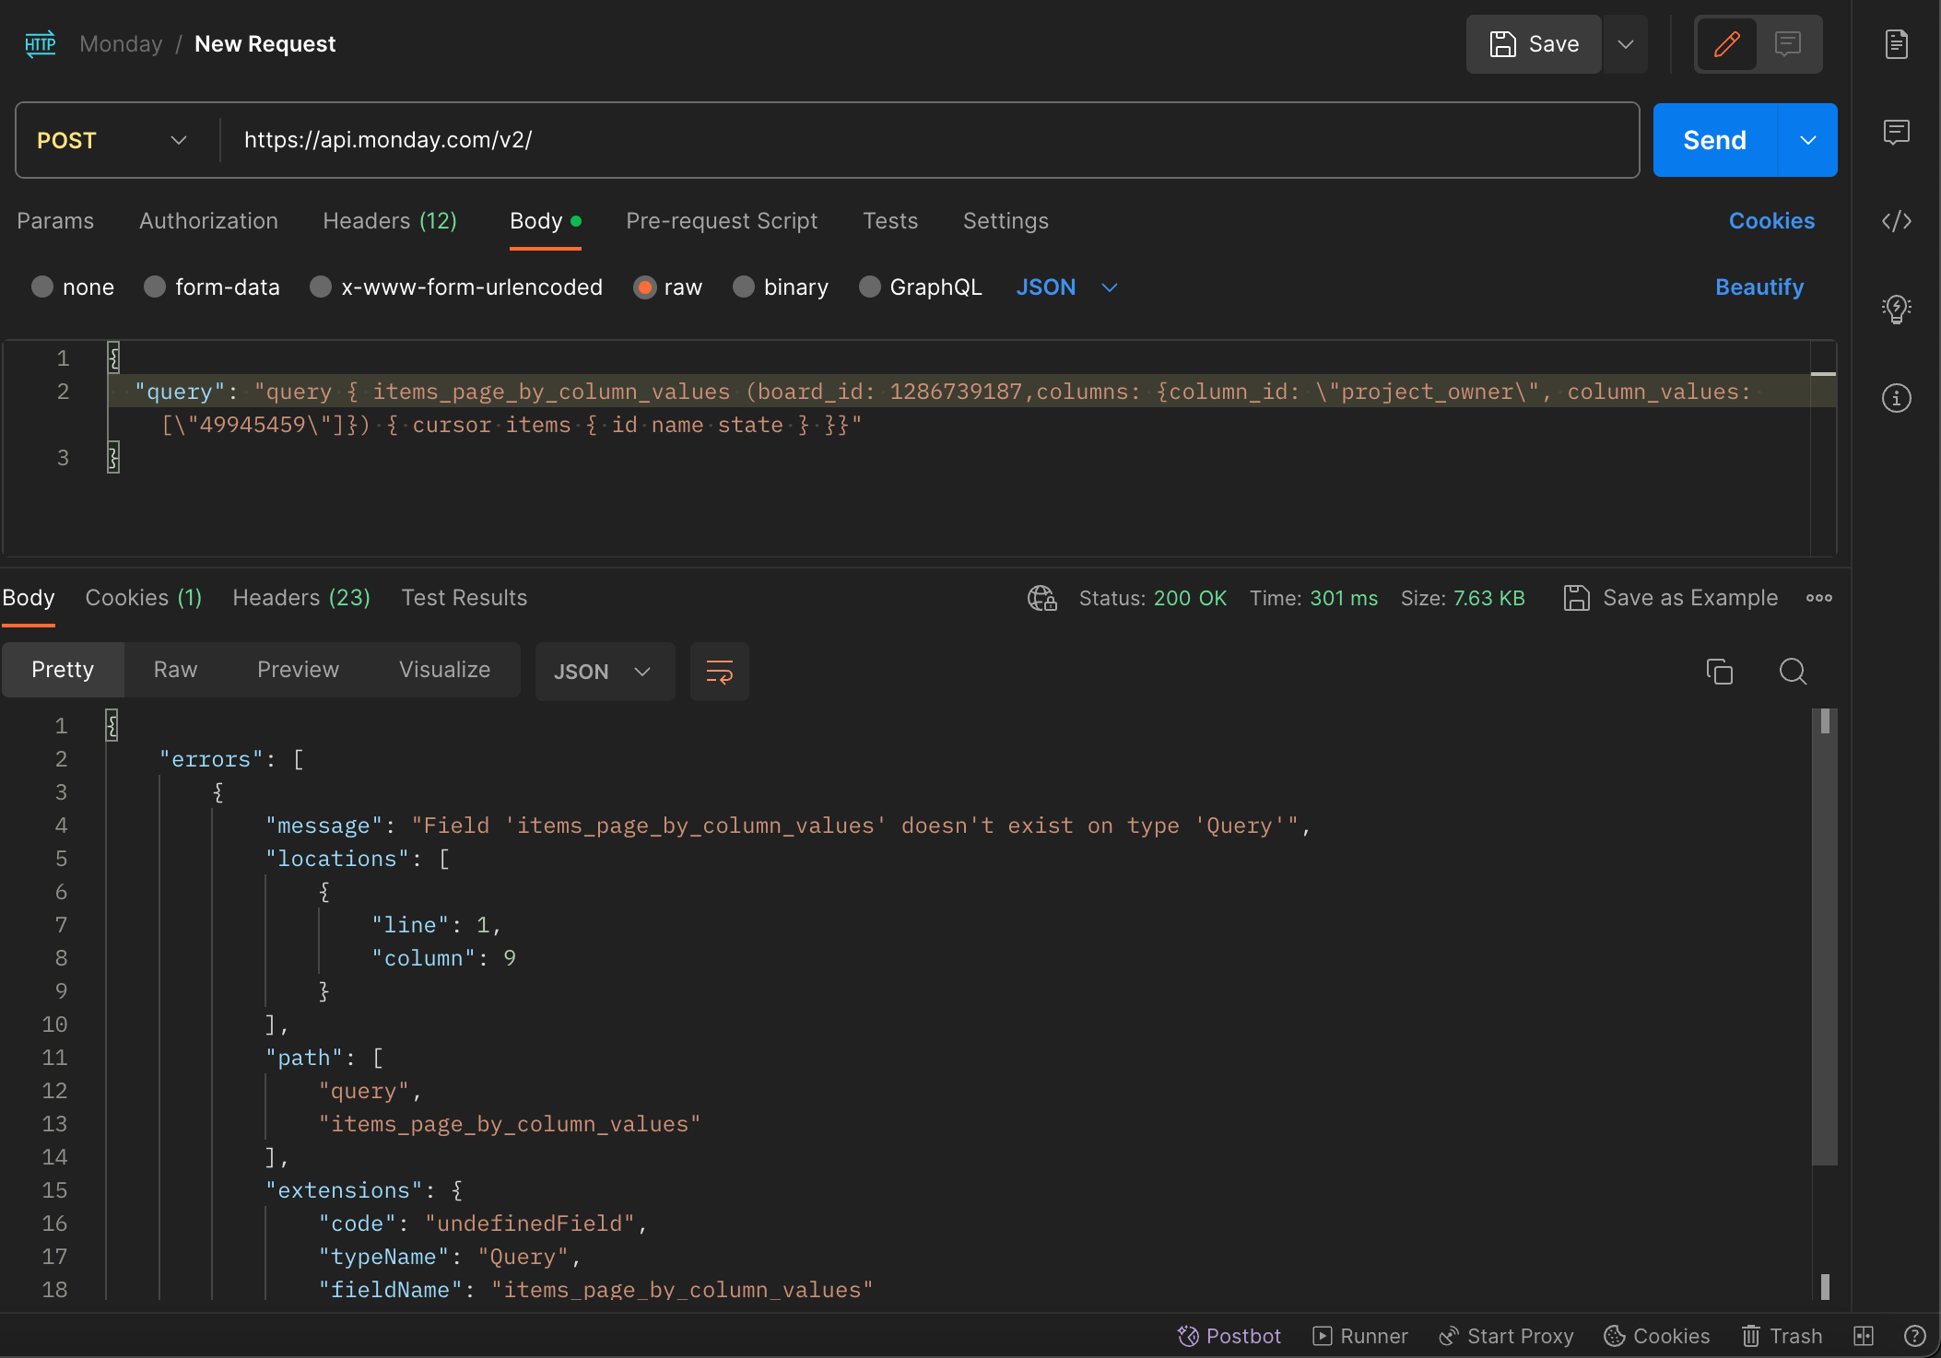The image size is (1941, 1358).
Task: Search within the response body
Action: point(1792,672)
